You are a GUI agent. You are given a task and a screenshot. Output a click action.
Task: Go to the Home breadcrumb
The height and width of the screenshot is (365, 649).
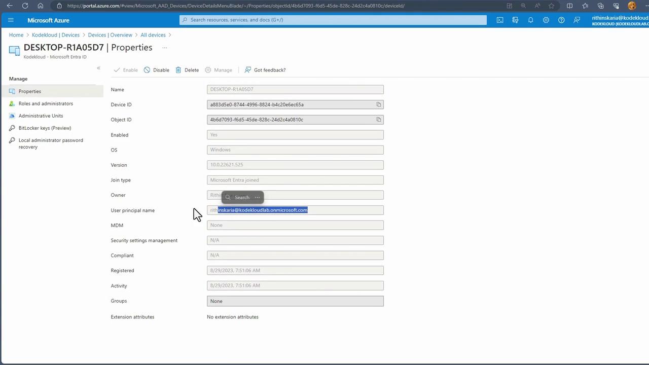[16, 35]
